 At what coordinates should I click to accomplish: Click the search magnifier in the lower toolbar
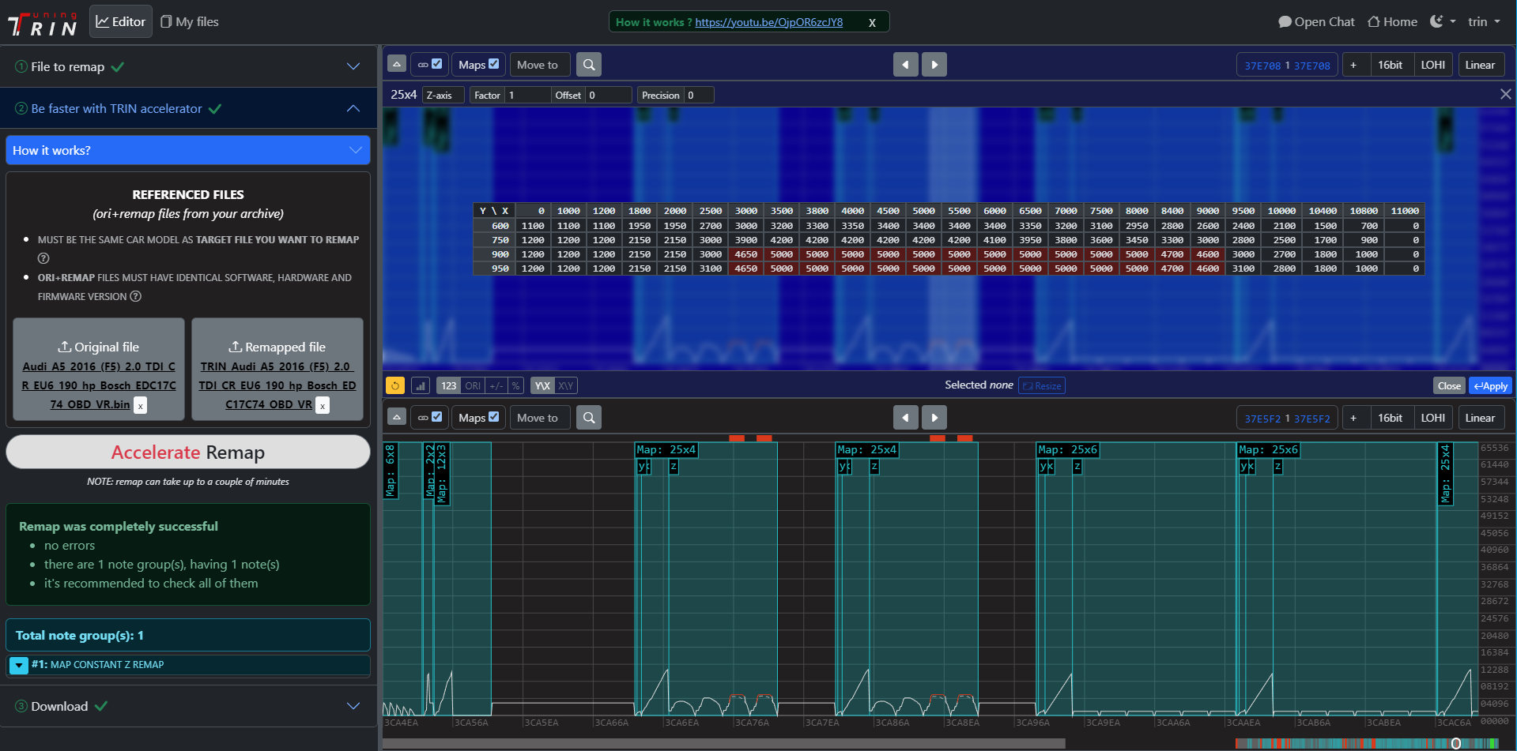tap(589, 418)
